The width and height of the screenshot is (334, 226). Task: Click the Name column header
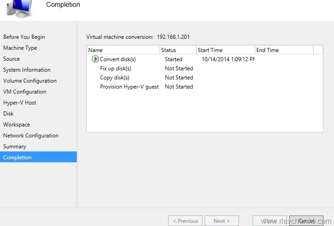tap(122, 50)
